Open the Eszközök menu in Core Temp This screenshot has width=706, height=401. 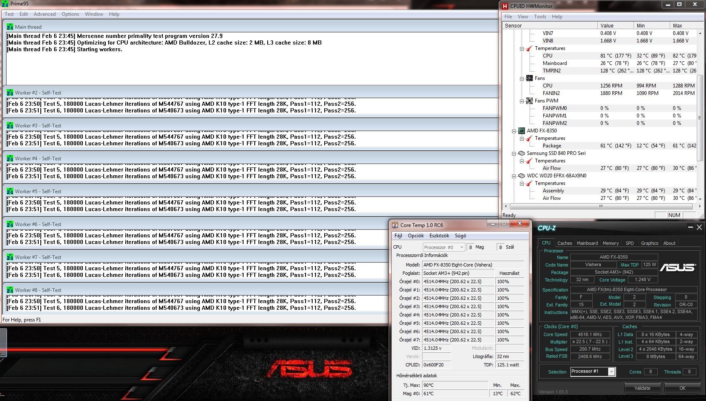coord(440,236)
